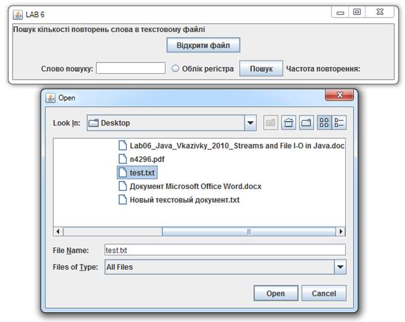This screenshot has height=322, width=405.
Task: Click the horizontal scrollbar thumb in file list
Action: (x=249, y=231)
